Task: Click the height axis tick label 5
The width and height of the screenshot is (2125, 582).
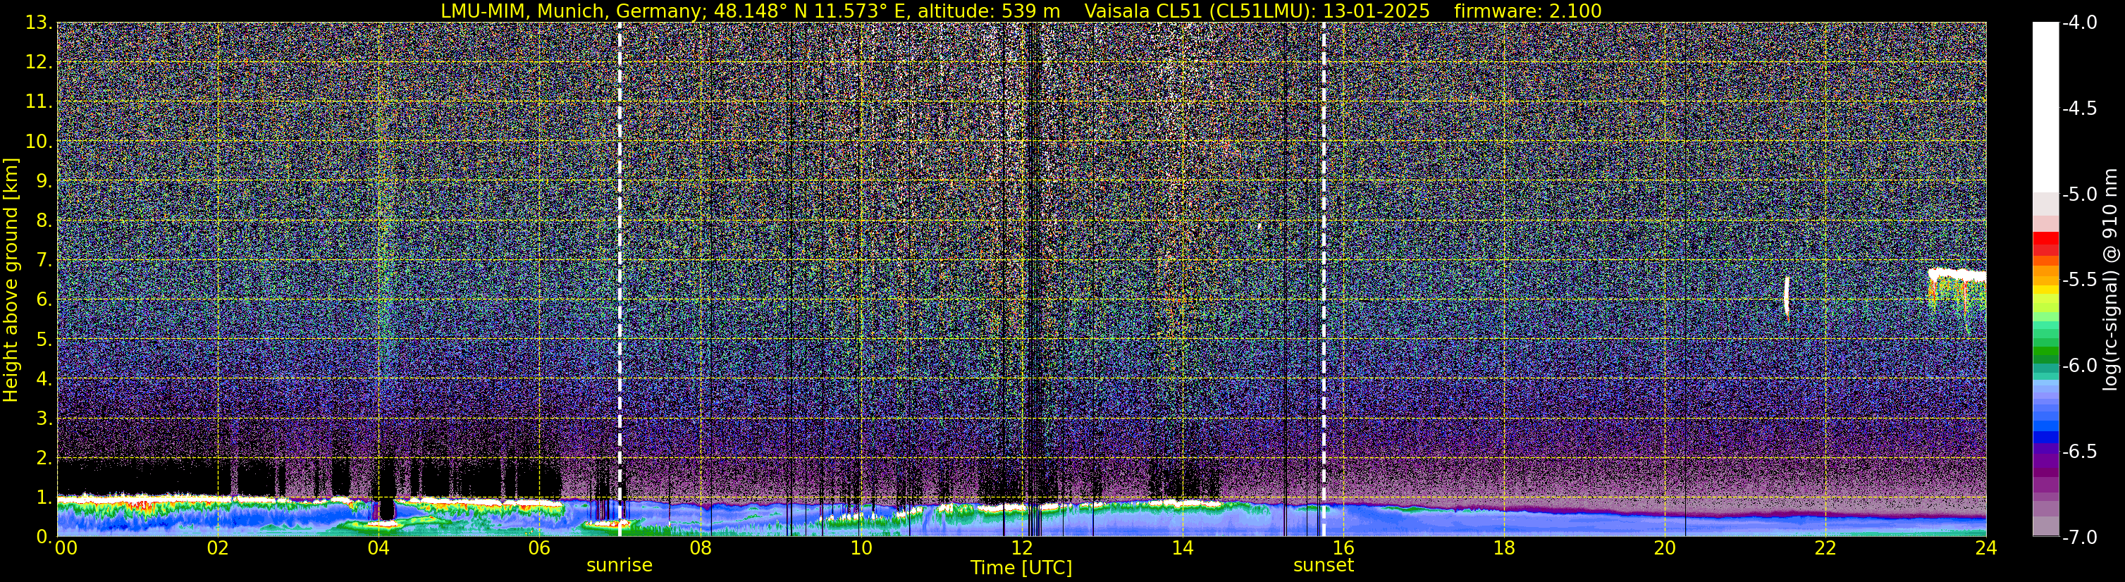Action: (44, 340)
